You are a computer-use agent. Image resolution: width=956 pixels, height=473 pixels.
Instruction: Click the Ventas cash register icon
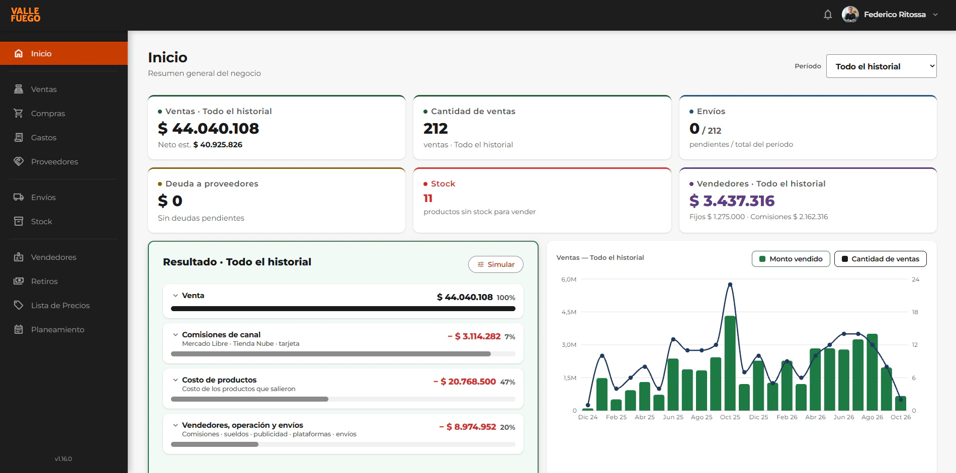tap(19, 89)
